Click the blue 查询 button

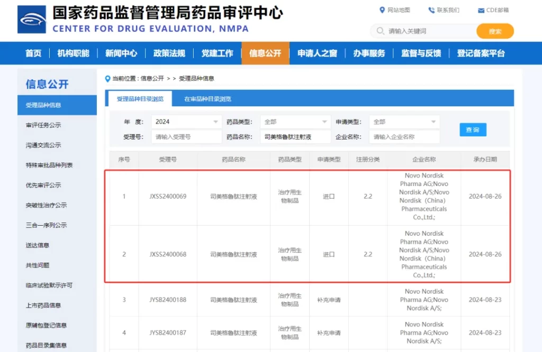point(473,130)
